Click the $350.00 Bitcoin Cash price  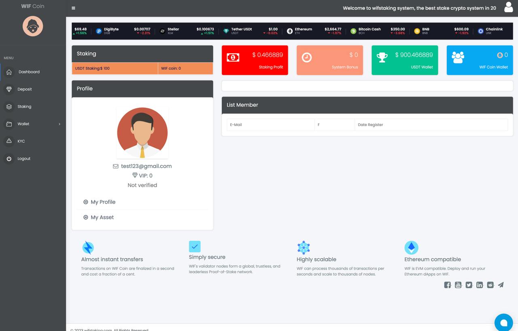(x=397, y=29)
